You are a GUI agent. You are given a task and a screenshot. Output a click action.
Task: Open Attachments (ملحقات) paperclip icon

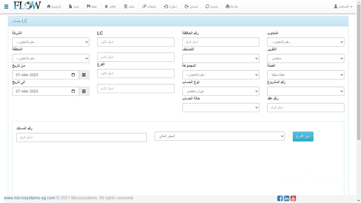click(144, 6)
